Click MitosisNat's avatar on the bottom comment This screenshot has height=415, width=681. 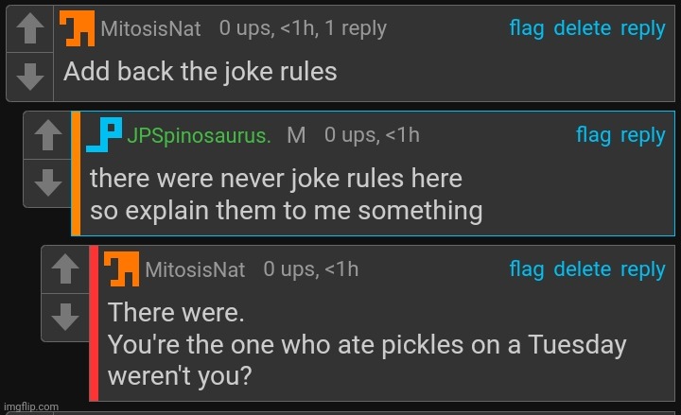pos(121,269)
